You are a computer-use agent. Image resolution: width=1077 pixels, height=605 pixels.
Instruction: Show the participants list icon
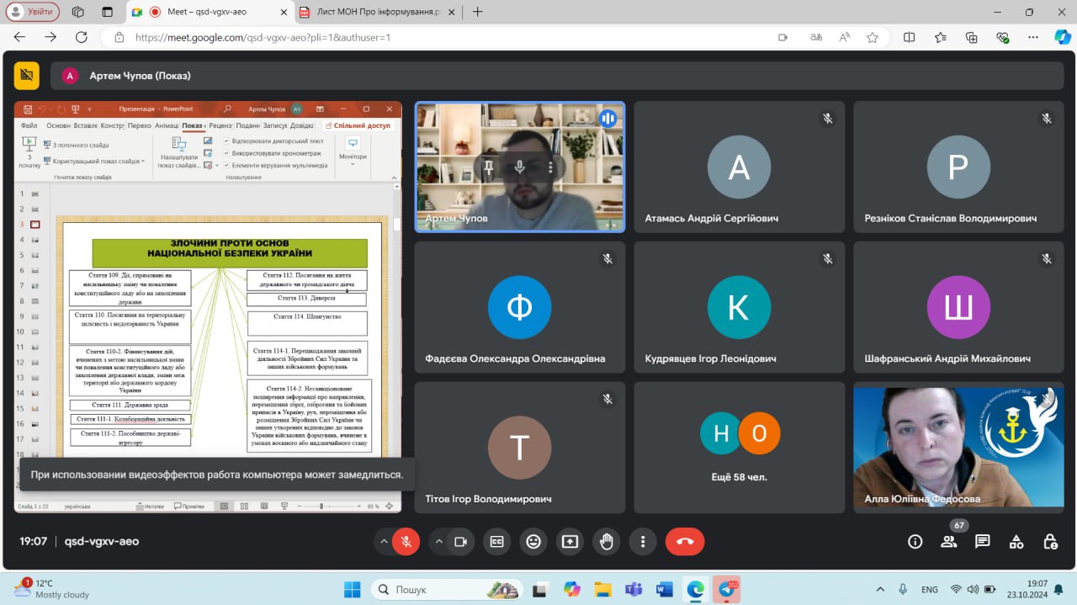tap(948, 542)
